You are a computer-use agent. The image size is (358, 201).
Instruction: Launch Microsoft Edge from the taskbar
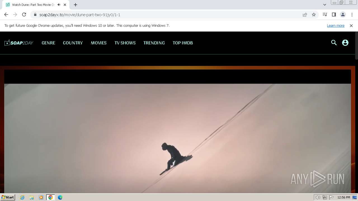click(x=60, y=197)
